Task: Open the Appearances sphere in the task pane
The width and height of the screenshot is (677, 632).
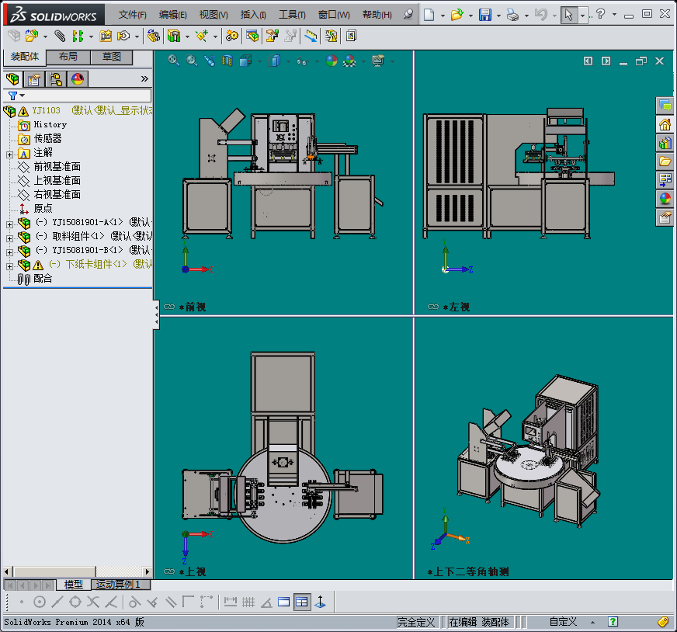Action: click(665, 199)
